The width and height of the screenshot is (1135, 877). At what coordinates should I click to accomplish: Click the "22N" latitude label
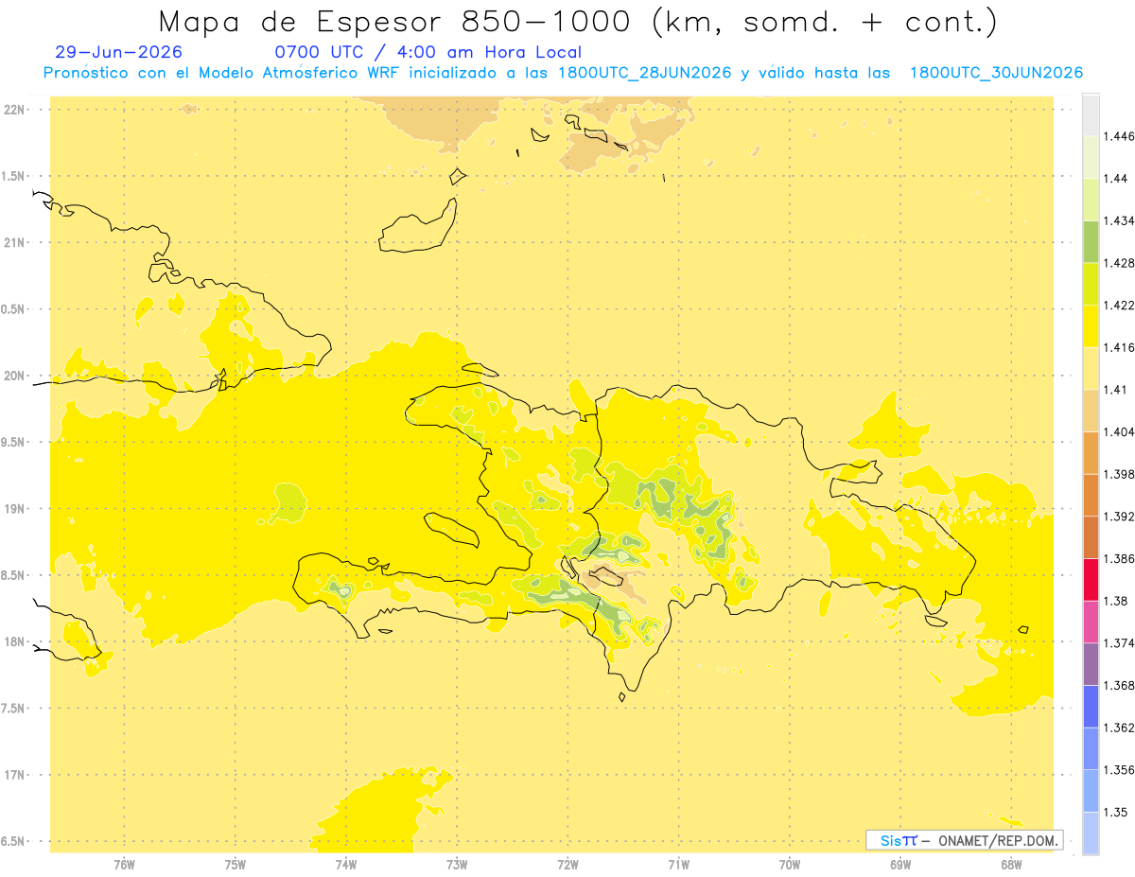pos(14,110)
